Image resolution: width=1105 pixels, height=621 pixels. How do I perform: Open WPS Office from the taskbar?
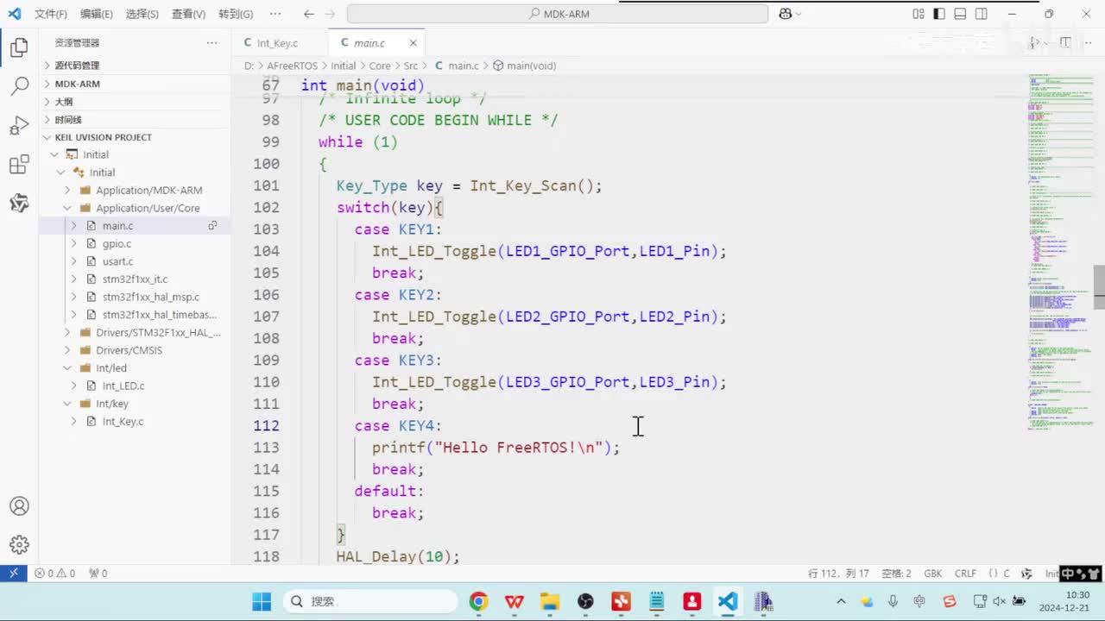coord(515,601)
